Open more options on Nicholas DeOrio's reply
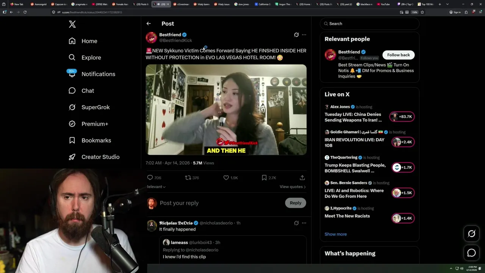This screenshot has height=273, width=485. [304, 223]
